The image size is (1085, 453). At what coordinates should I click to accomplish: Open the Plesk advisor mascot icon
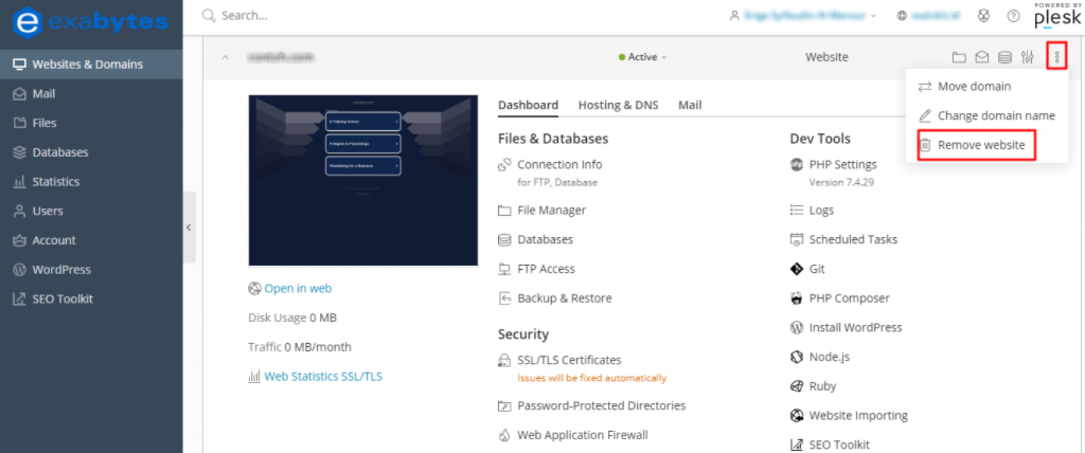(x=984, y=15)
